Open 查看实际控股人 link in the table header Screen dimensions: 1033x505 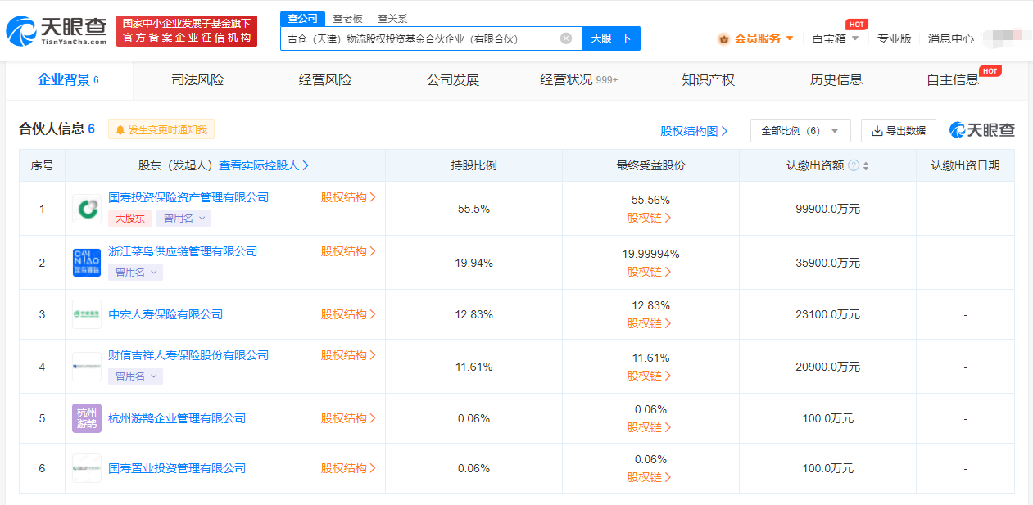(x=264, y=165)
